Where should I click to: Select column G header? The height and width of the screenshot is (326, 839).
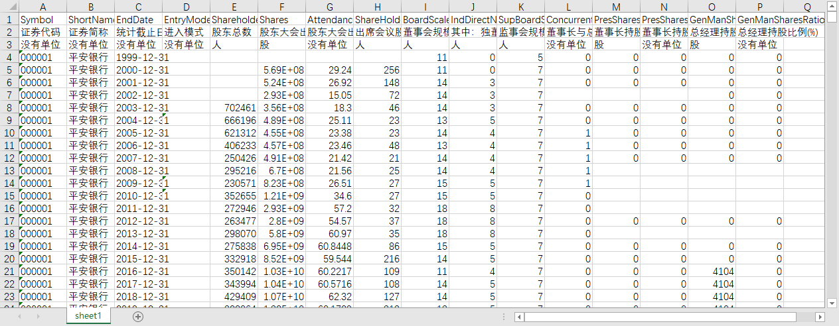(329, 7)
